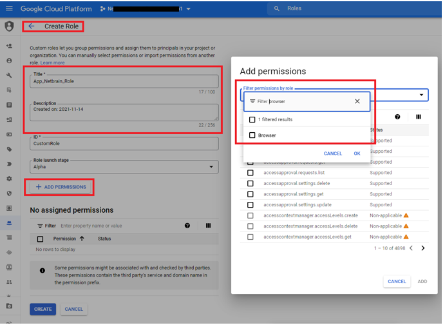Click the top Roles search box
This screenshot has height=325, width=445.
point(354,8)
